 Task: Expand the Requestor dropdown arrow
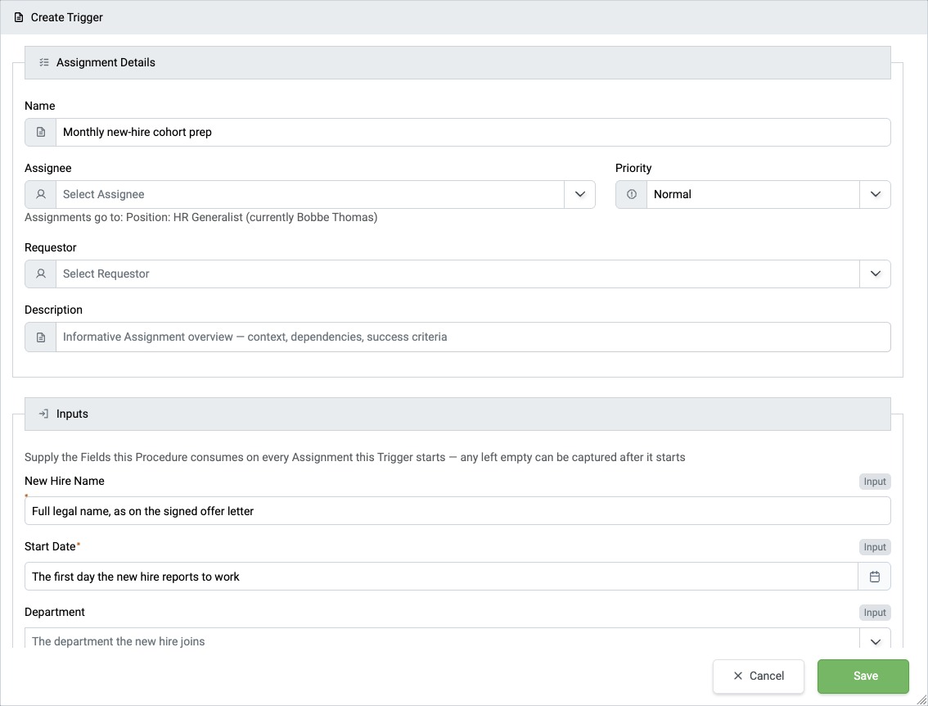pos(876,274)
